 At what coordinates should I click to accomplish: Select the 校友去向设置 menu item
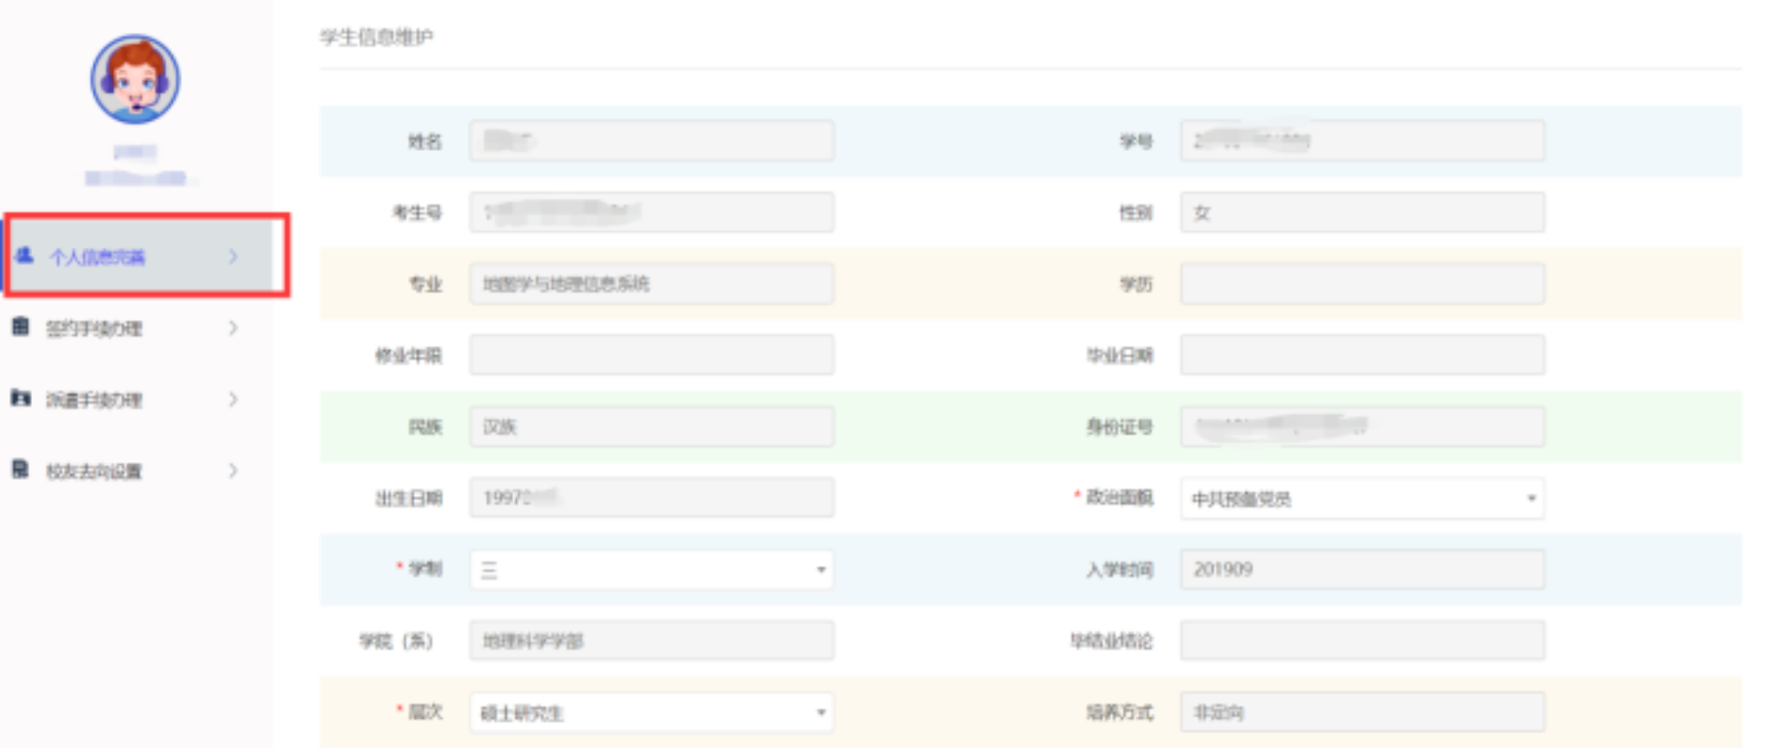pyautogui.click(x=94, y=471)
